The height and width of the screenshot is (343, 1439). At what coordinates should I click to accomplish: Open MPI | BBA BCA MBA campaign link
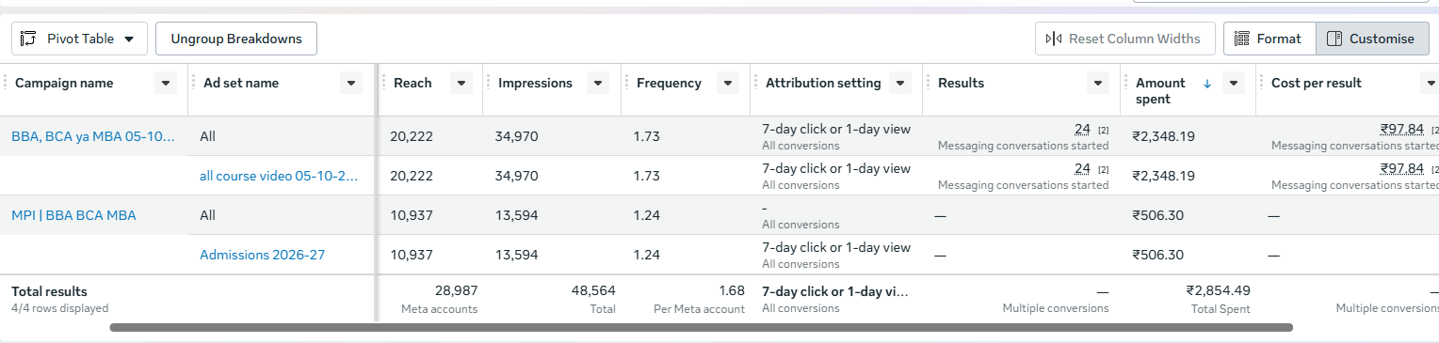[x=73, y=215]
